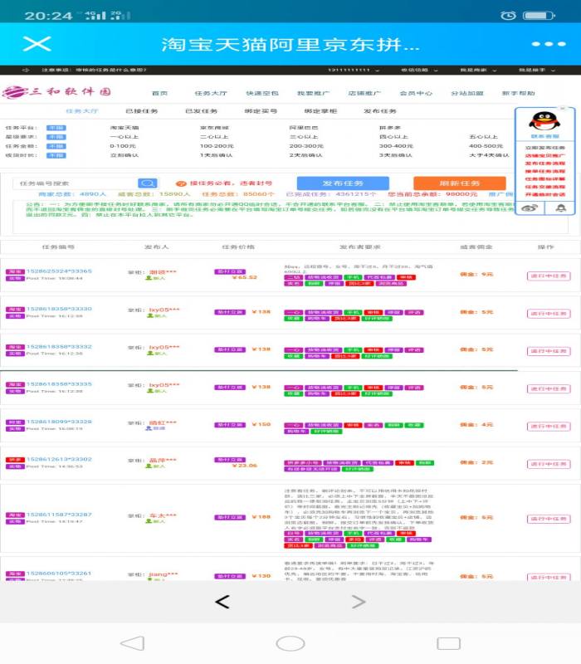The width and height of the screenshot is (581, 664).
Task: Switch to the 已接任务 tab
Action: 141,110
